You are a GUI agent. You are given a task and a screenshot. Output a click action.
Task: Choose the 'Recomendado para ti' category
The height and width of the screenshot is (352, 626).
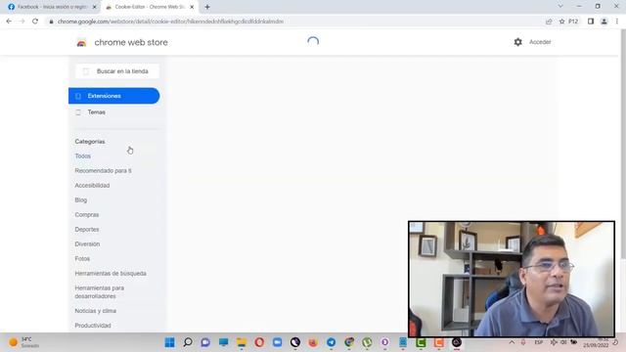tap(103, 171)
